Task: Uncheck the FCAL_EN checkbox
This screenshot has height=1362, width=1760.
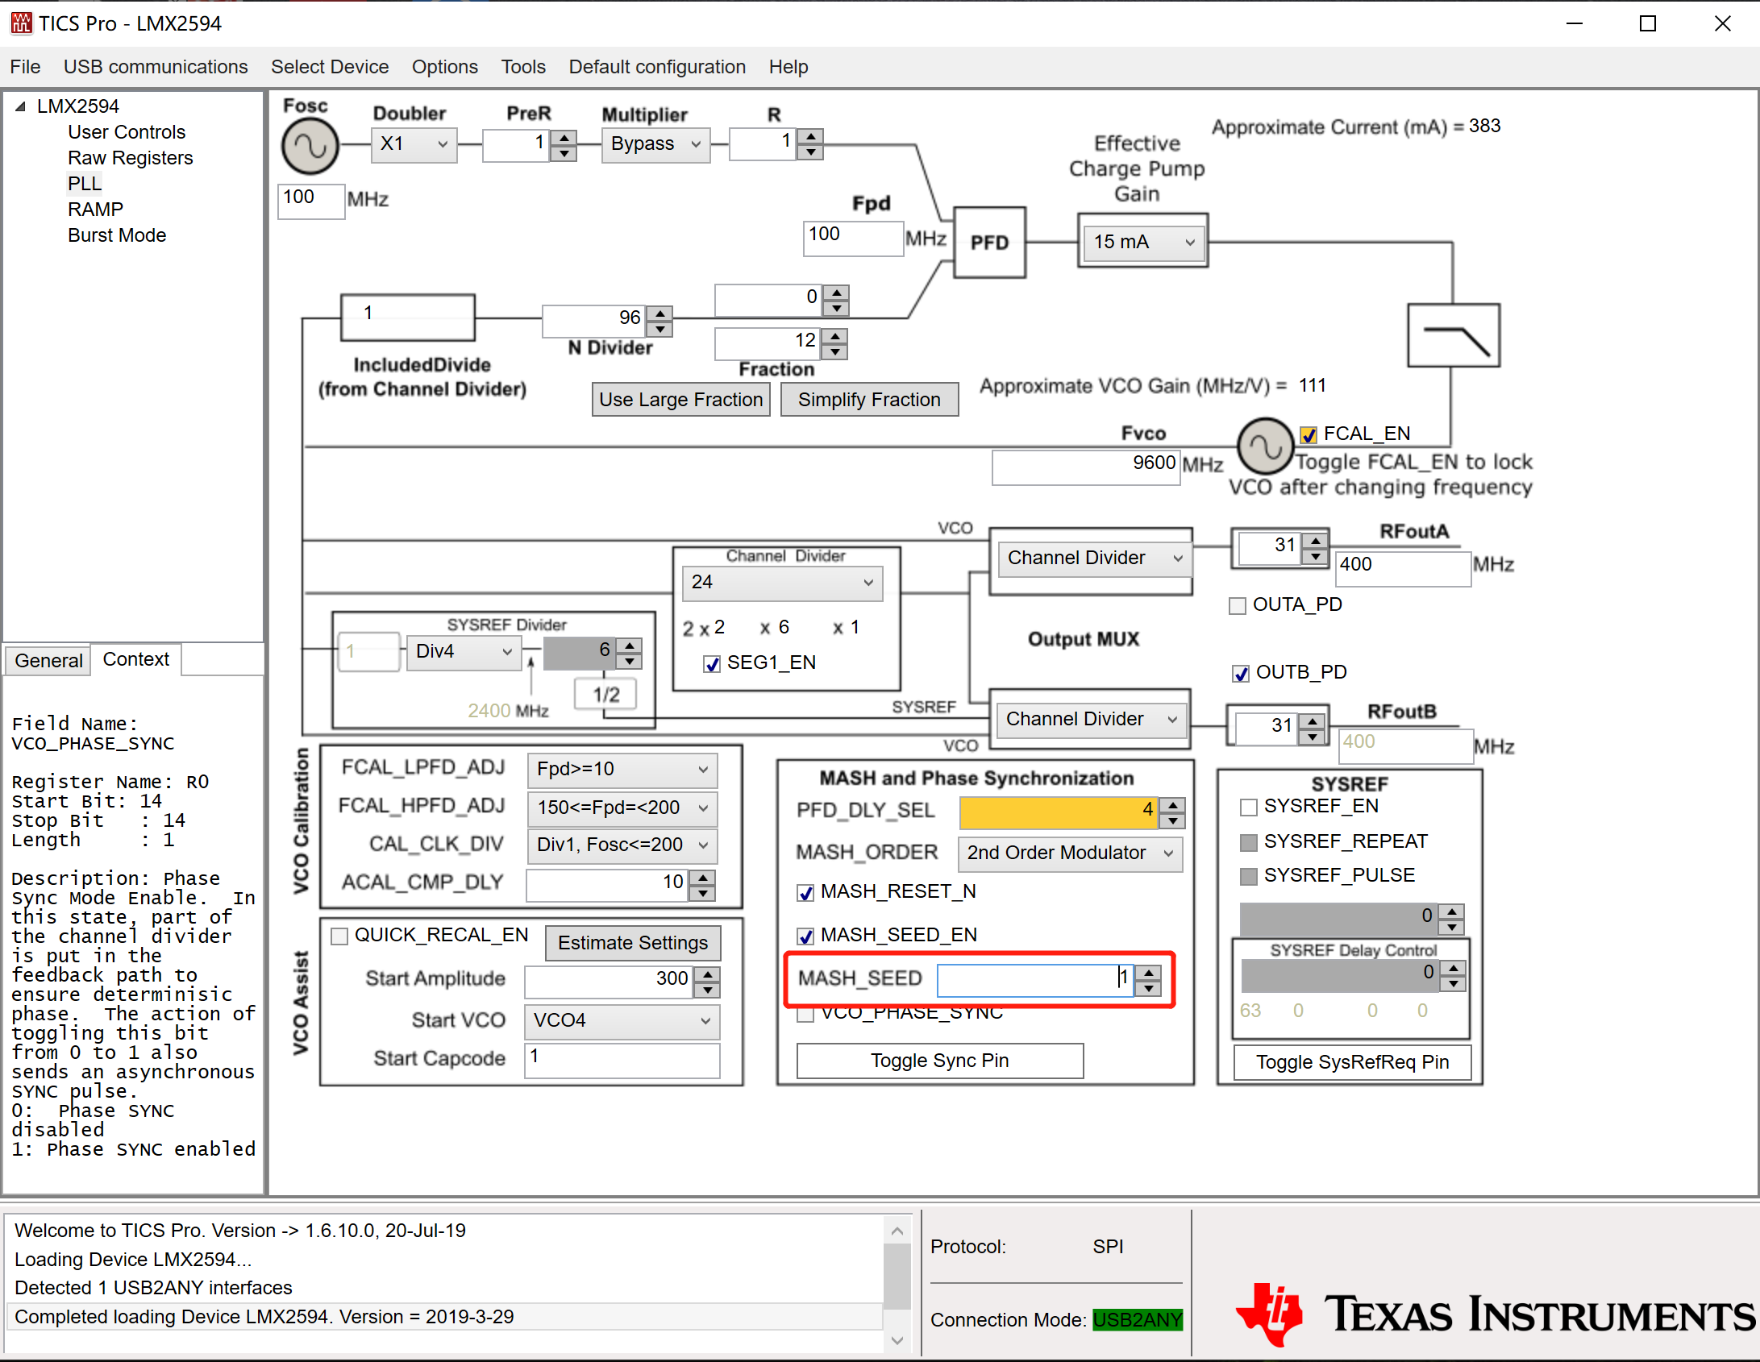Action: [1309, 434]
